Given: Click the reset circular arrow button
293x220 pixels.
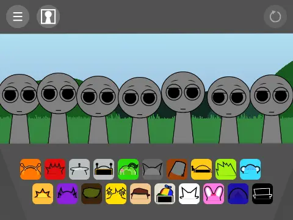Looking at the screenshot, I should 275,16.
